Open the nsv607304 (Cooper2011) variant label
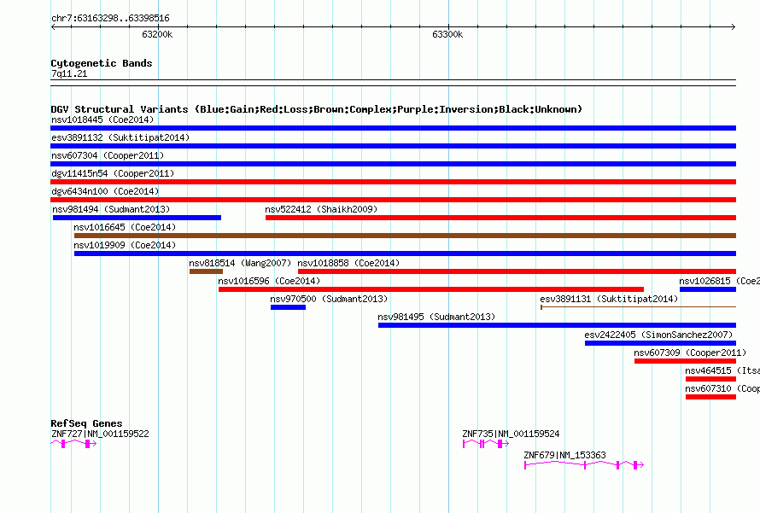 click(108, 155)
